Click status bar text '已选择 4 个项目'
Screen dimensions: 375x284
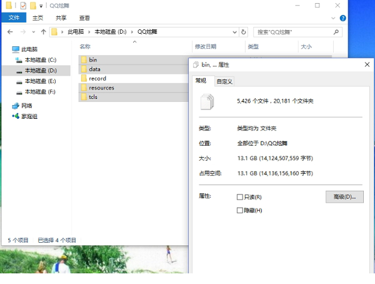click(57, 240)
